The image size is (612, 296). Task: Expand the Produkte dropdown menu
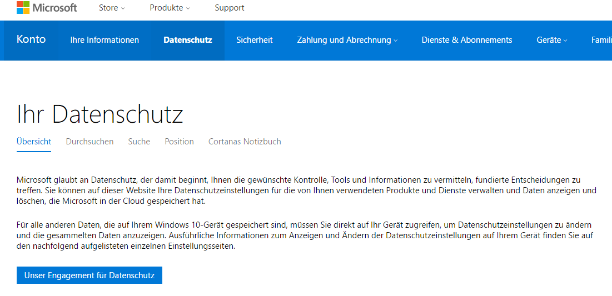[170, 8]
